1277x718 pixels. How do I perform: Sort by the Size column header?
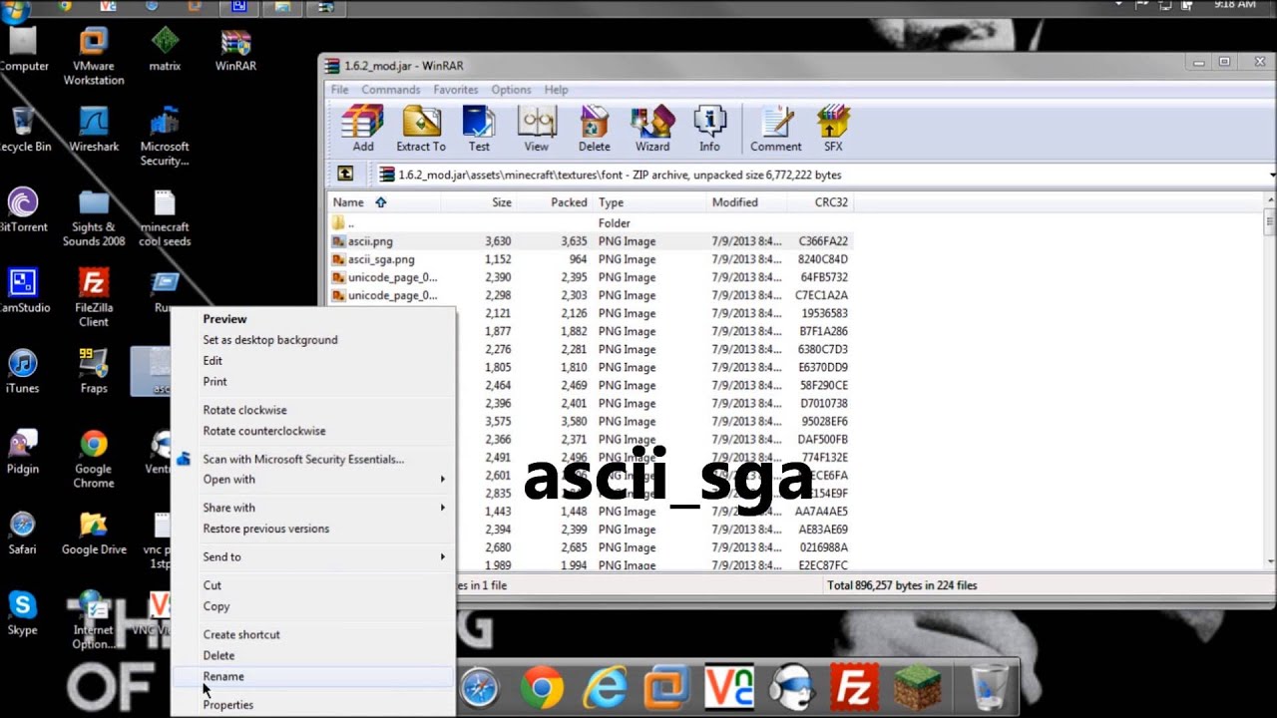click(479, 202)
